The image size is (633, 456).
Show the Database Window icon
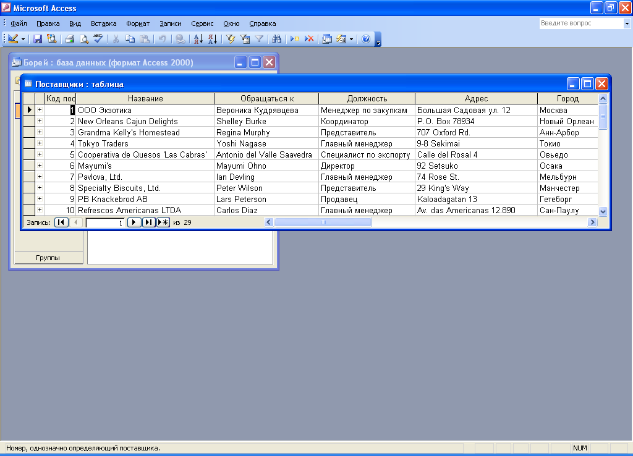(x=327, y=39)
